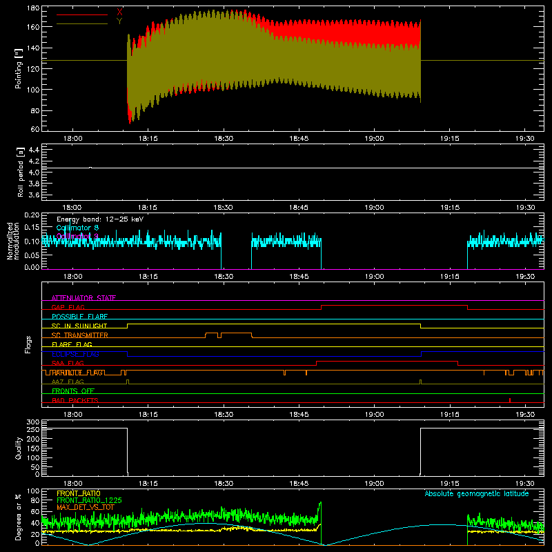This screenshot has width=552, height=552.
Task: Click the MAX_DET_VS_TOT legend label
Action: 85,507
